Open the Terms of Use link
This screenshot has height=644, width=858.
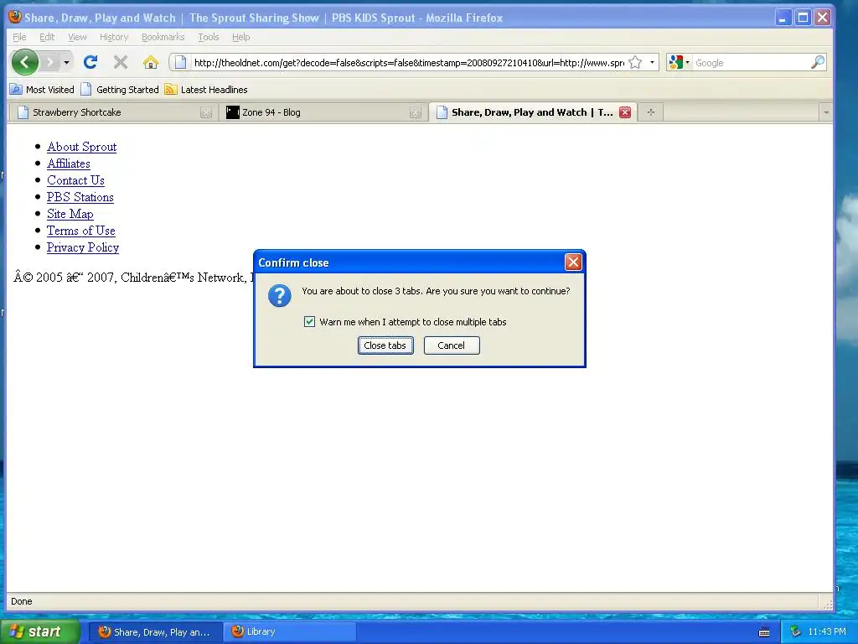[x=81, y=231]
